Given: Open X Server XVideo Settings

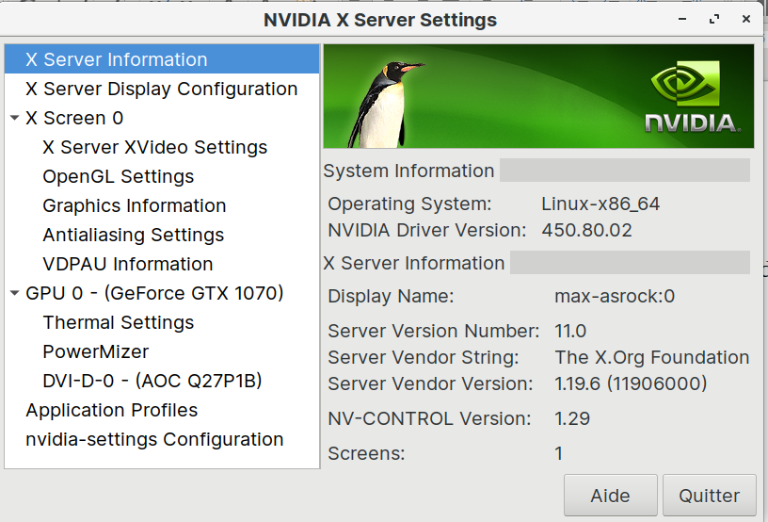Looking at the screenshot, I should click(154, 147).
